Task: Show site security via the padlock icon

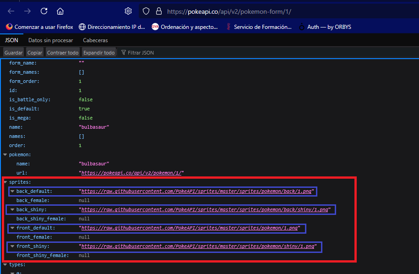Action: pyautogui.click(x=159, y=11)
